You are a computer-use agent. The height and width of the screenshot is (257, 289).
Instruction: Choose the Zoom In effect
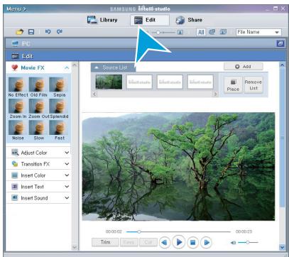pos(18,109)
